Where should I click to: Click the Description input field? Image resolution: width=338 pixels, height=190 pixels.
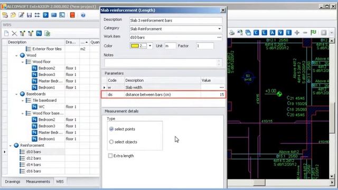(x=176, y=21)
